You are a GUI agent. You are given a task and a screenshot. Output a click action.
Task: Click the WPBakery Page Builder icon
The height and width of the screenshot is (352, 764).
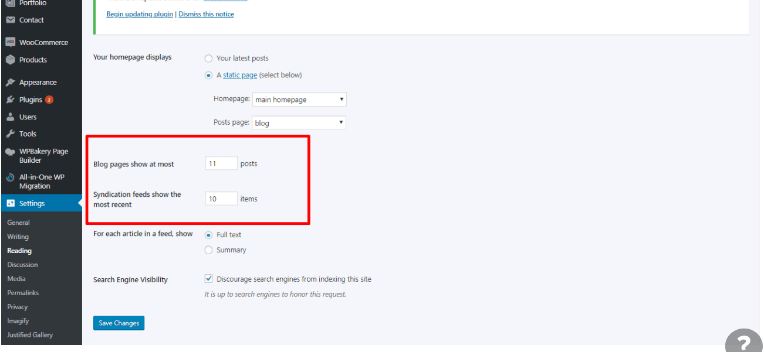point(10,151)
